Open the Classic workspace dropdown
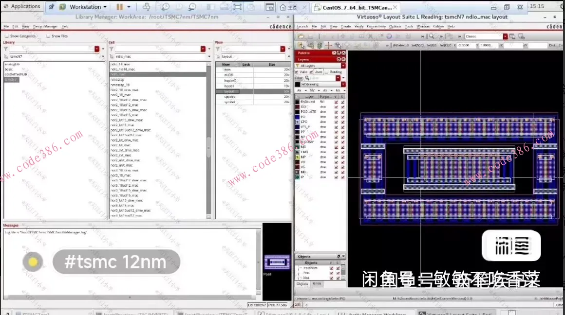The width and height of the screenshot is (565, 315). pyautogui.click(x=505, y=36)
